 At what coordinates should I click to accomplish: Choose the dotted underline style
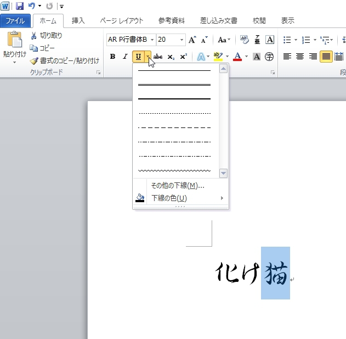(174, 113)
